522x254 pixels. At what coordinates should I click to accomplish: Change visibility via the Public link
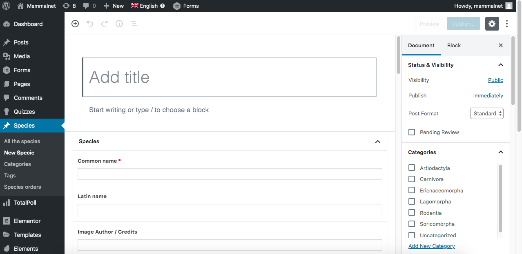point(495,80)
